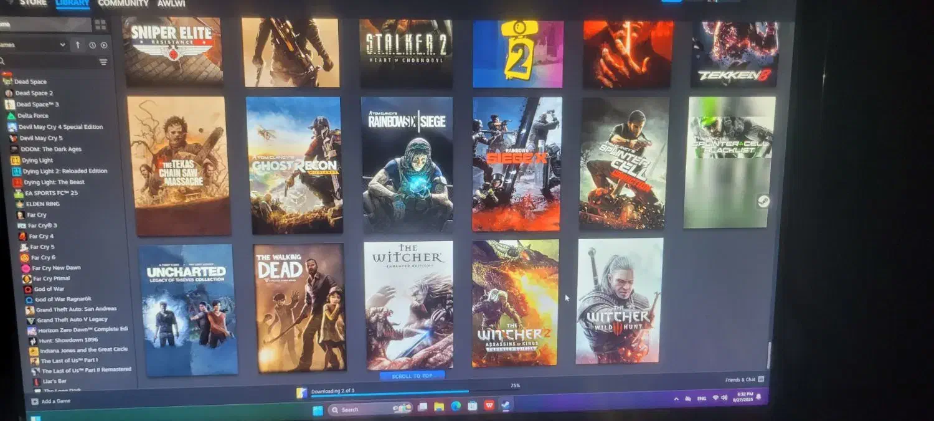The image size is (934, 421).
Task: Click the library search magnifier icon
Action: tap(2, 62)
